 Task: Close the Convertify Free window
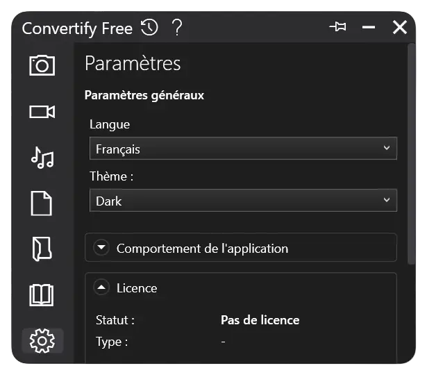(x=400, y=27)
